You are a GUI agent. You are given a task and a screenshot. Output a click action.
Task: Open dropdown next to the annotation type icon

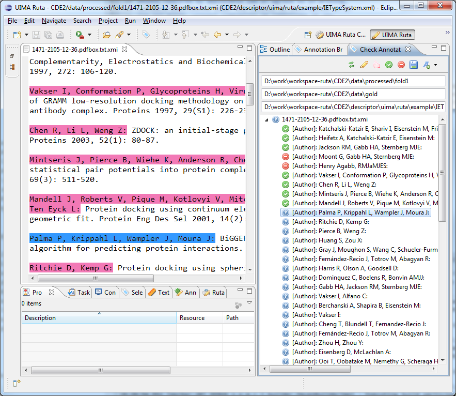(x=435, y=65)
